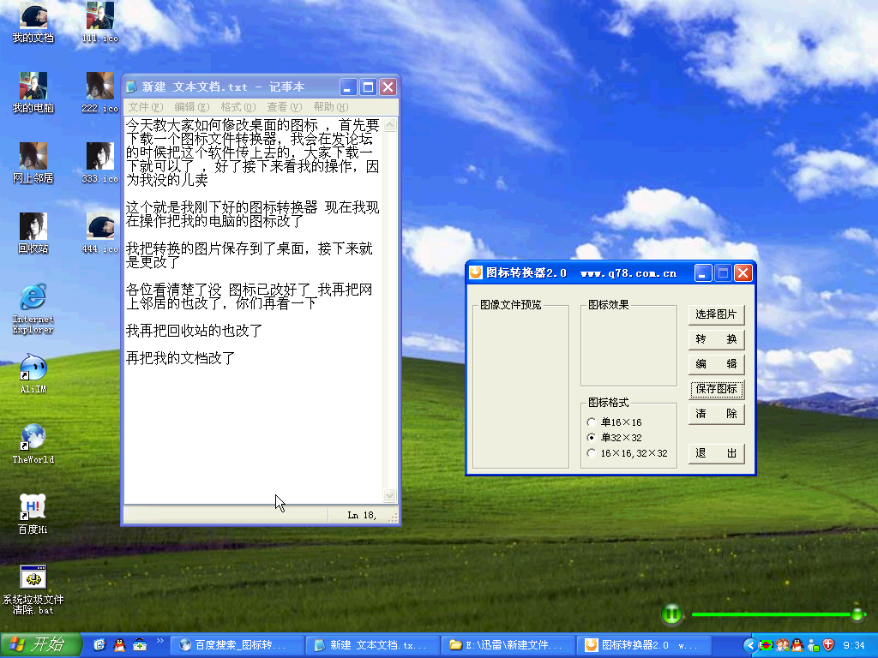Click the medical kit quick launch icon
The image size is (878, 658).
[140, 644]
